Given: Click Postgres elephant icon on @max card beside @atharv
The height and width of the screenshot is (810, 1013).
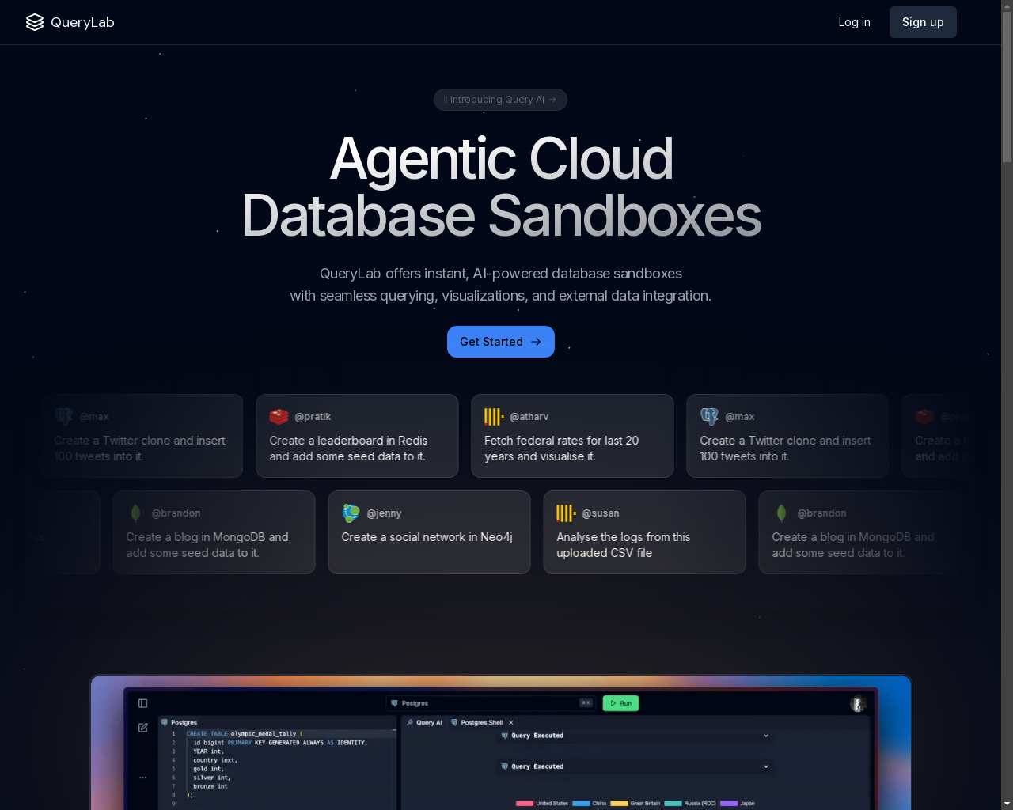Looking at the screenshot, I should (x=709, y=417).
